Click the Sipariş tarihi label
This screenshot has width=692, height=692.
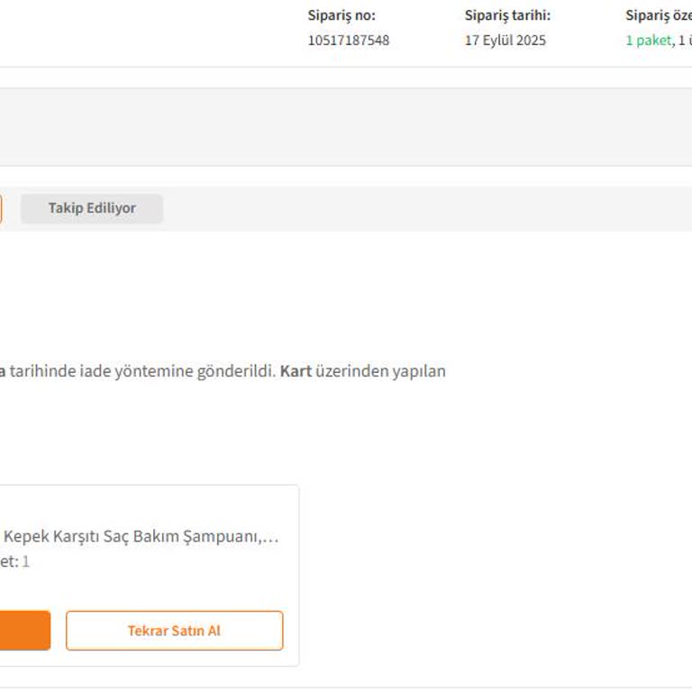507,15
